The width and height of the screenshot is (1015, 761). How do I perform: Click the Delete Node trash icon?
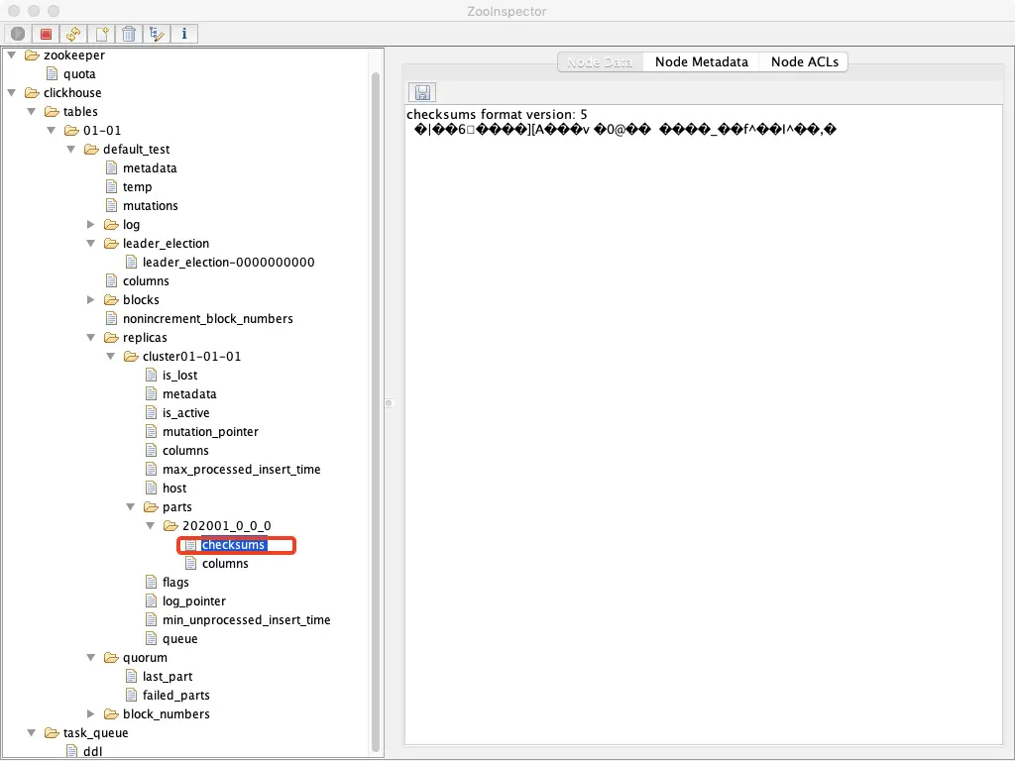click(129, 34)
